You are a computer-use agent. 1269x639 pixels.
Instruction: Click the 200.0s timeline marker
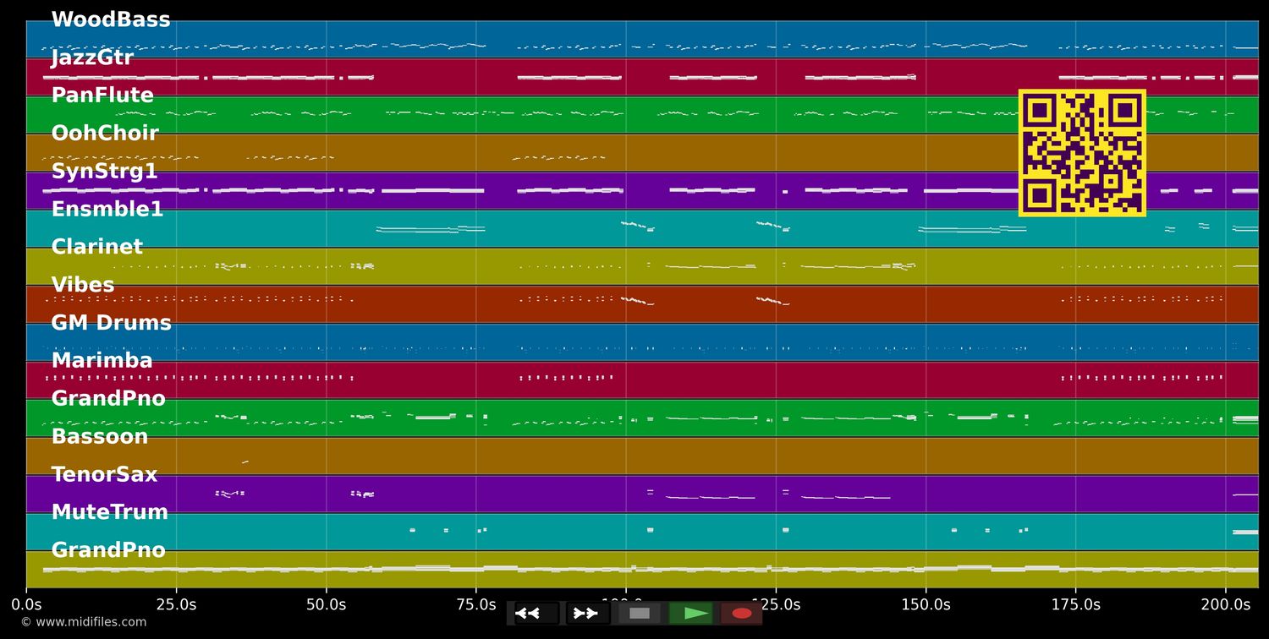(1227, 604)
